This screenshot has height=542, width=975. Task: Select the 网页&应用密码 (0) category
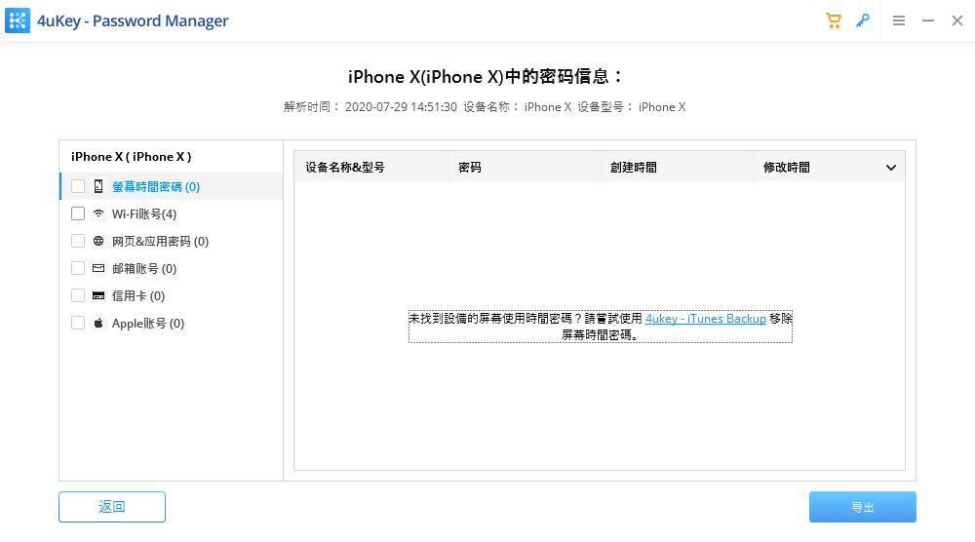[171, 241]
